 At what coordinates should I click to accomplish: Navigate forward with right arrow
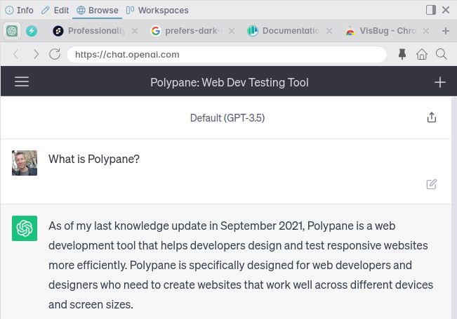coord(36,54)
